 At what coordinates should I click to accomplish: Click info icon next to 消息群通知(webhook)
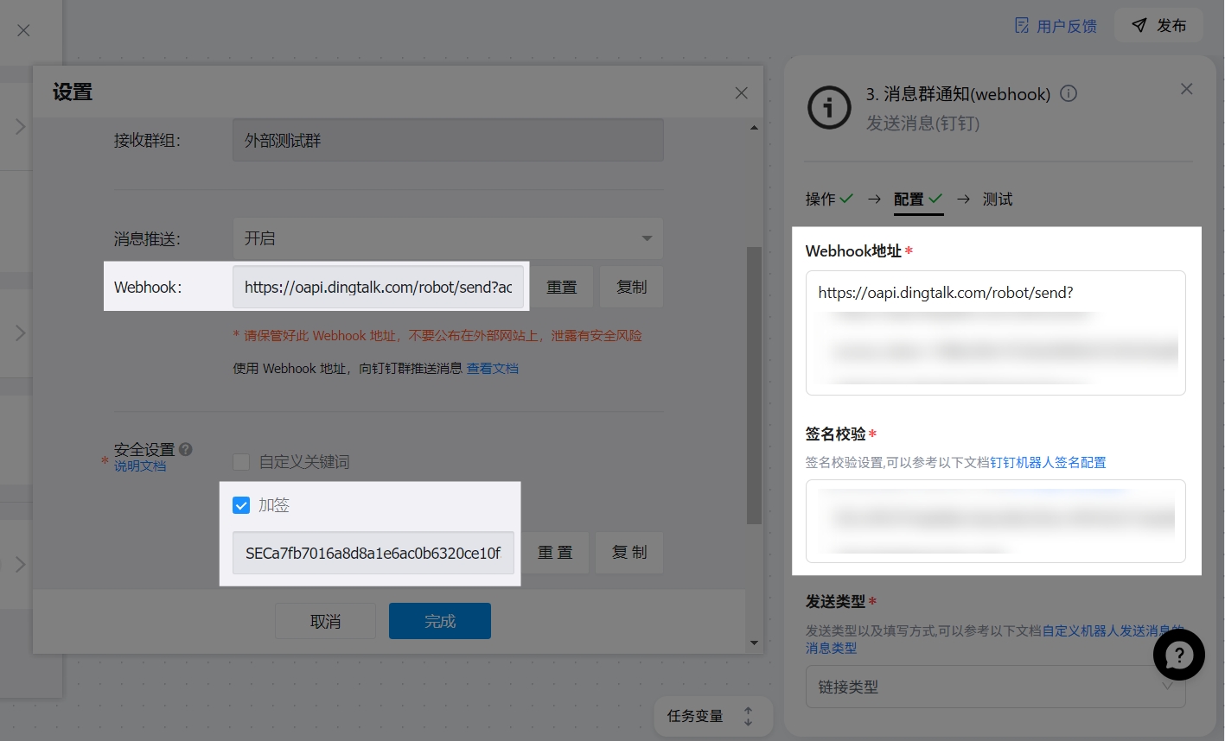pos(1069,93)
